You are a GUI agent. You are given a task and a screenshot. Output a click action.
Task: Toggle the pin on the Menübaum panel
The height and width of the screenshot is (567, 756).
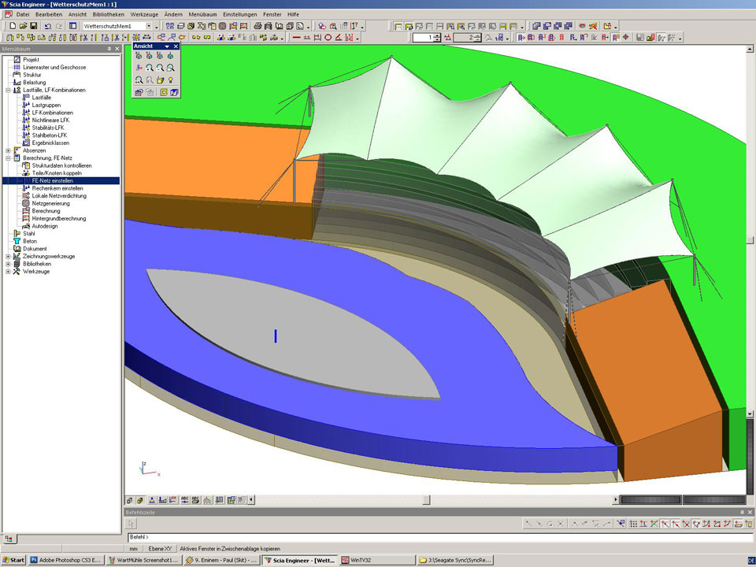coord(109,49)
